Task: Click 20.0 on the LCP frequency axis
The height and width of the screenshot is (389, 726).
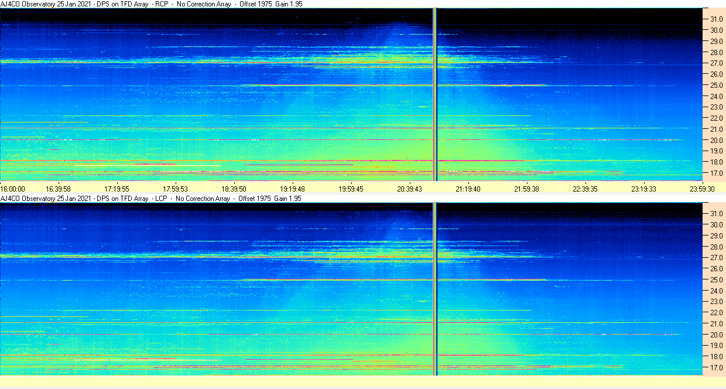Action: click(x=717, y=335)
